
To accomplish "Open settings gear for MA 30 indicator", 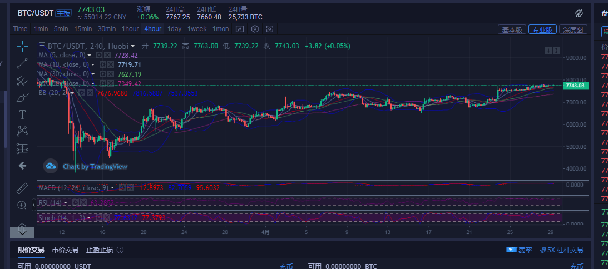I will (x=103, y=74).
